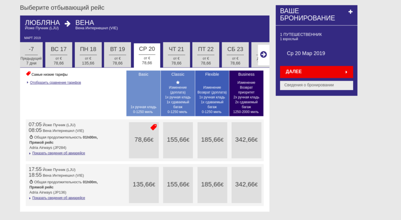Select the 78,66€ Basic fare for 07:05 flight
Screen dimensions: 401x220
click(x=144, y=140)
